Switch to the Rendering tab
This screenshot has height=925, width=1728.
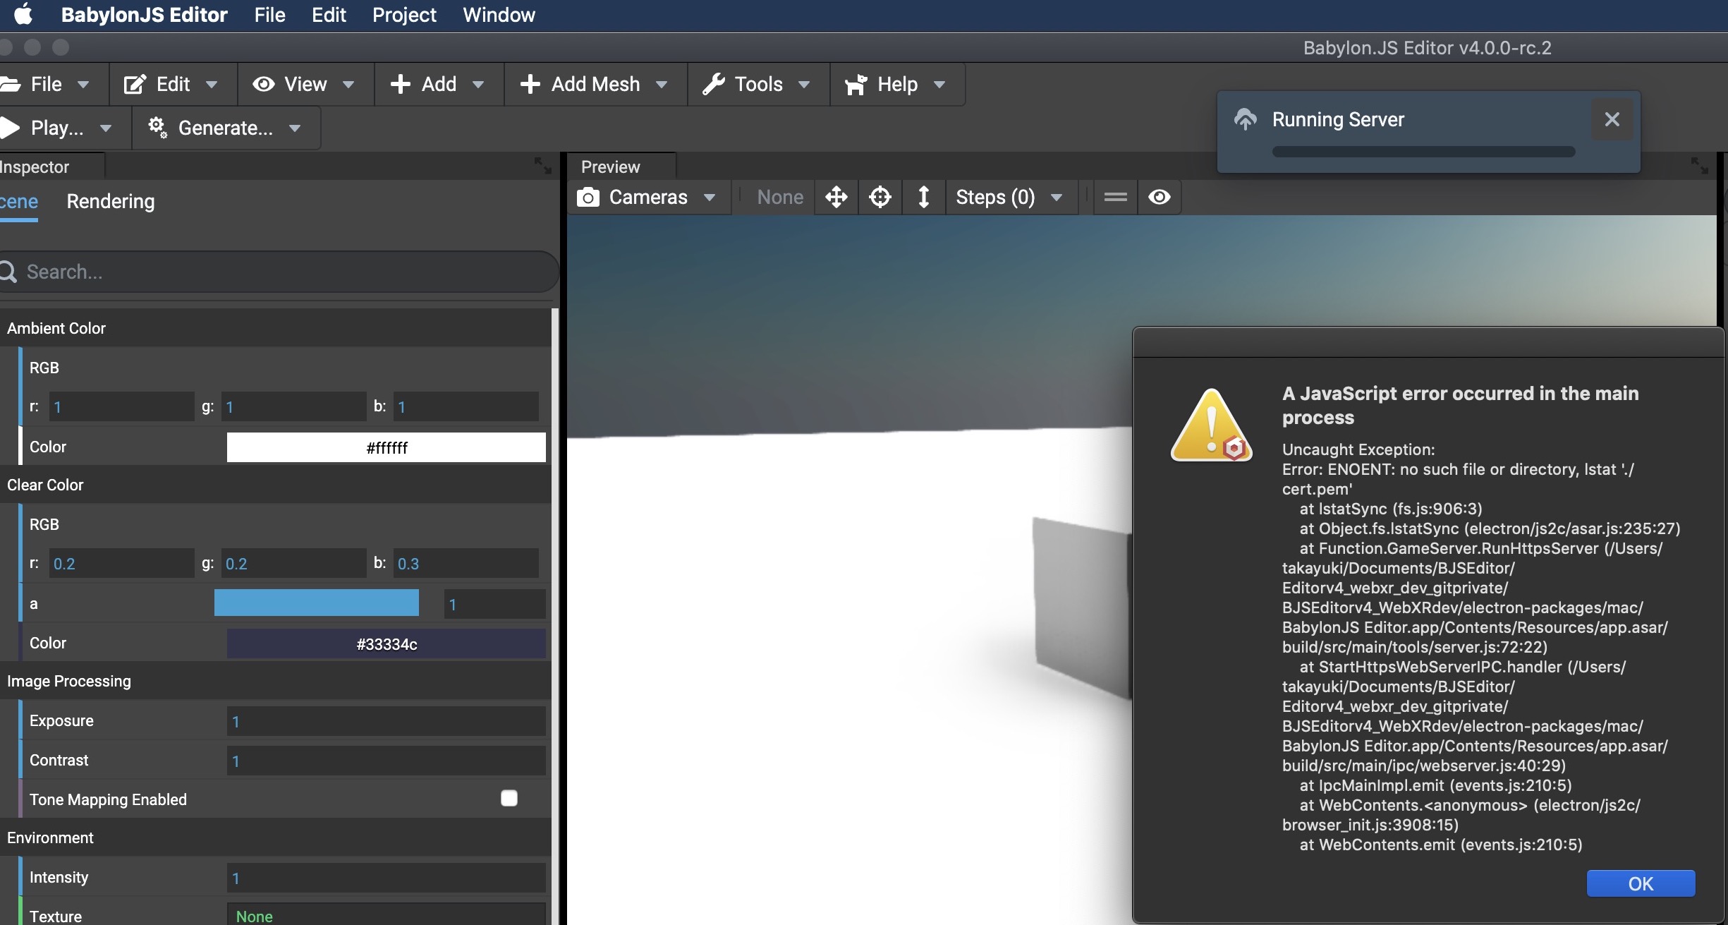[x=111, y=202]
